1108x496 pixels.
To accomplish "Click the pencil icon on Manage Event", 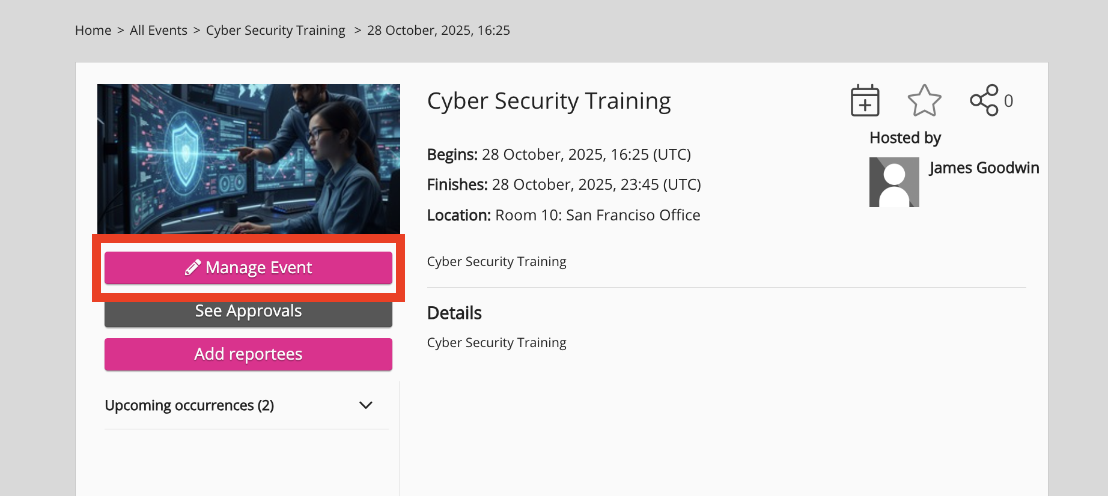I will click(x=192, y=267).
